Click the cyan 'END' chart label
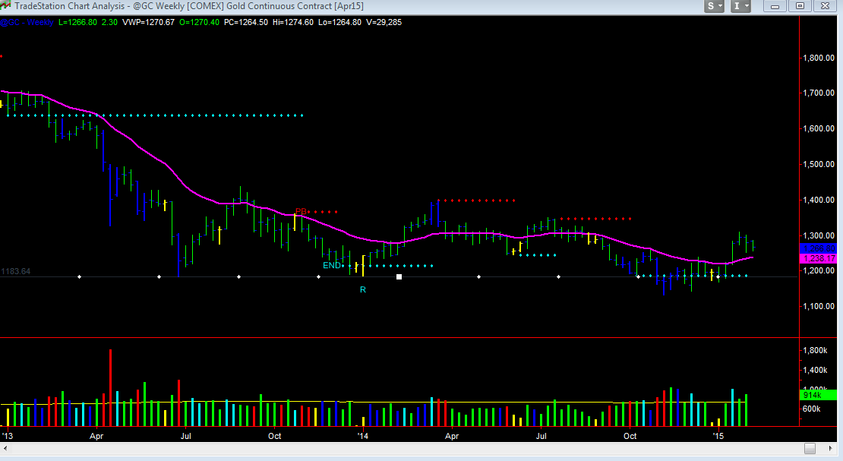 point(332,265)
